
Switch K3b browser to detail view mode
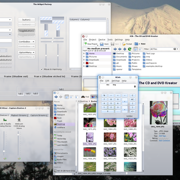coord(140,49)
